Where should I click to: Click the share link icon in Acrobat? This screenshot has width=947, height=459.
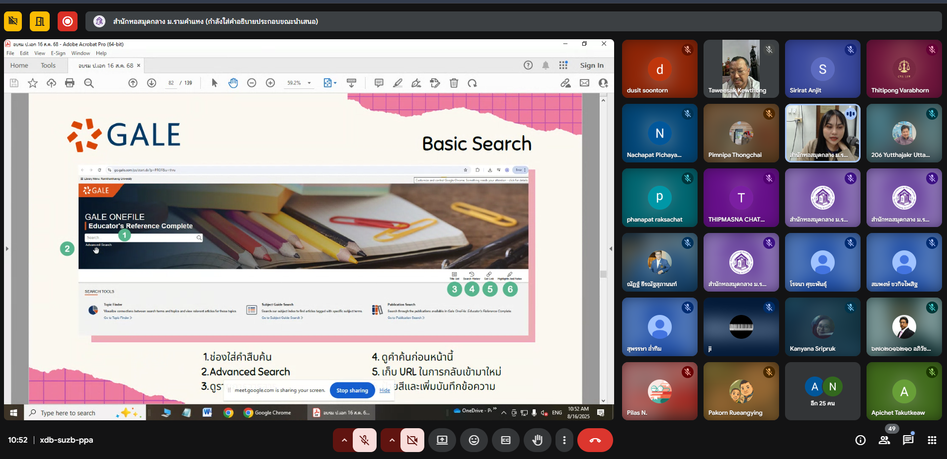565,83
